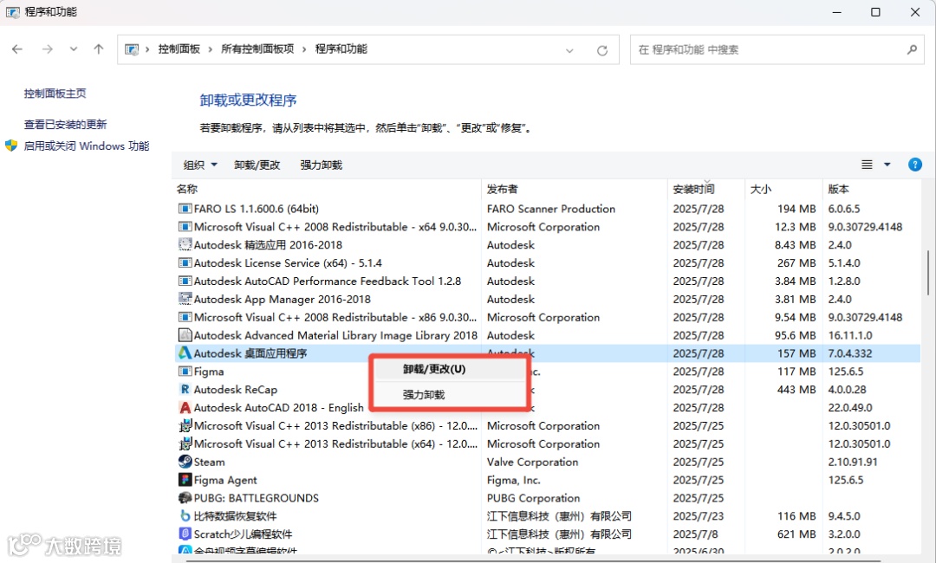This screenshot has width=936, height=563.
Task: Sort by 版本 column header
Action: (x=838, y=189)
